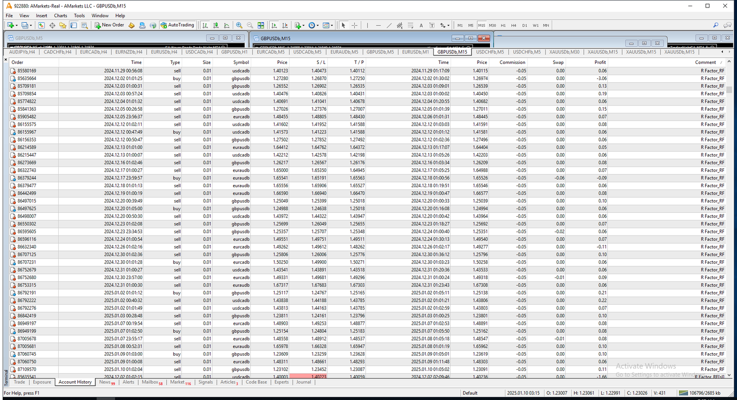The height and width of the screenshot is (400, 737).
Task: Expand the Profiles dropdown arrow
Action: 31,25
